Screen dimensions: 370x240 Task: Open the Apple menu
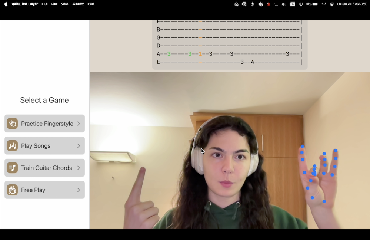coord(6,4)
